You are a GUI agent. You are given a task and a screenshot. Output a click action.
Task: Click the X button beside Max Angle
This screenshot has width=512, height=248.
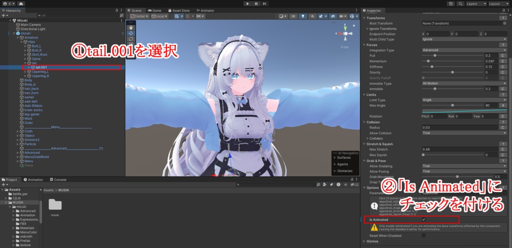click(x=503, y=106)
